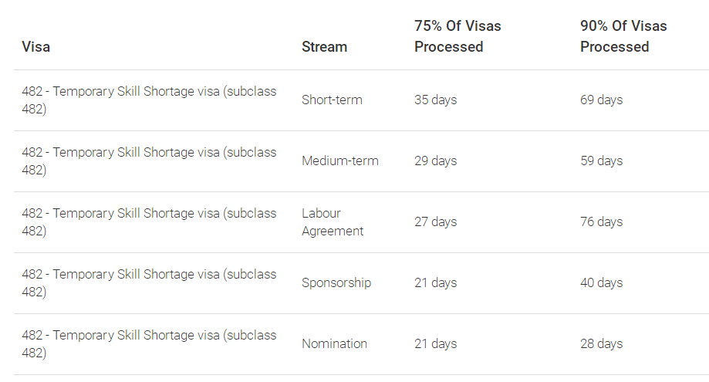Click the 35 days value
709x382 pixels.
(x=435, y=100)
